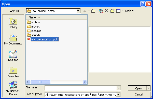Select the sounds folder
153x99 pixels.
point(34,35)
